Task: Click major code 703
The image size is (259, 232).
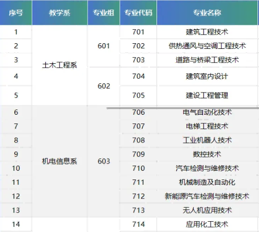Action: click(139, 60)
